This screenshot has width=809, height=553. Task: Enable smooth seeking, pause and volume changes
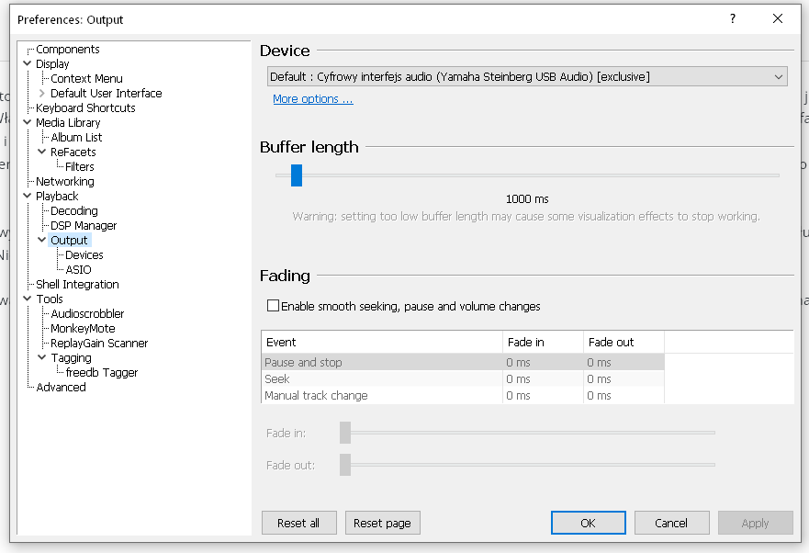click(273, 306)
